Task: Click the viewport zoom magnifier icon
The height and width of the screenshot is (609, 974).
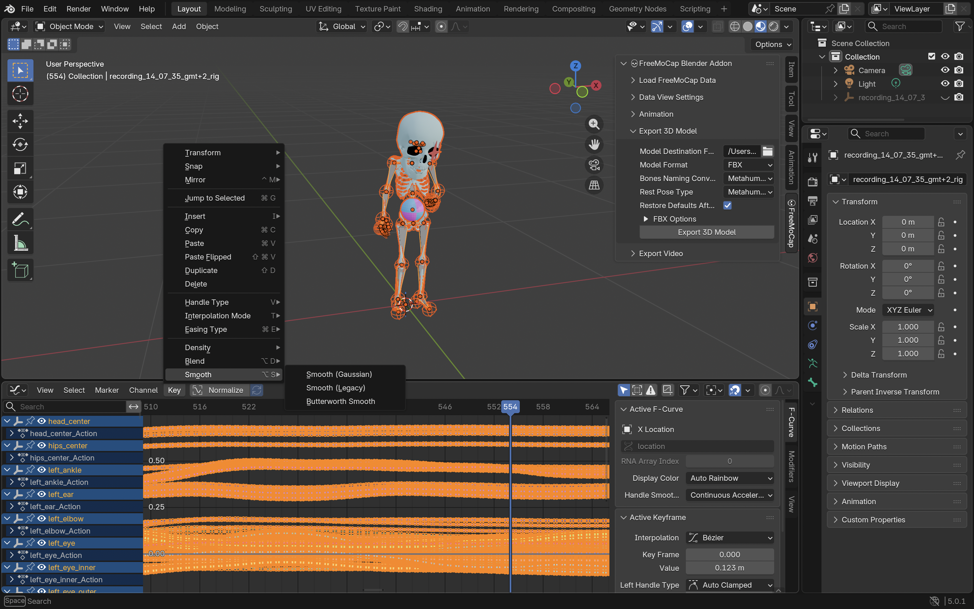Action: pos(594,124)
